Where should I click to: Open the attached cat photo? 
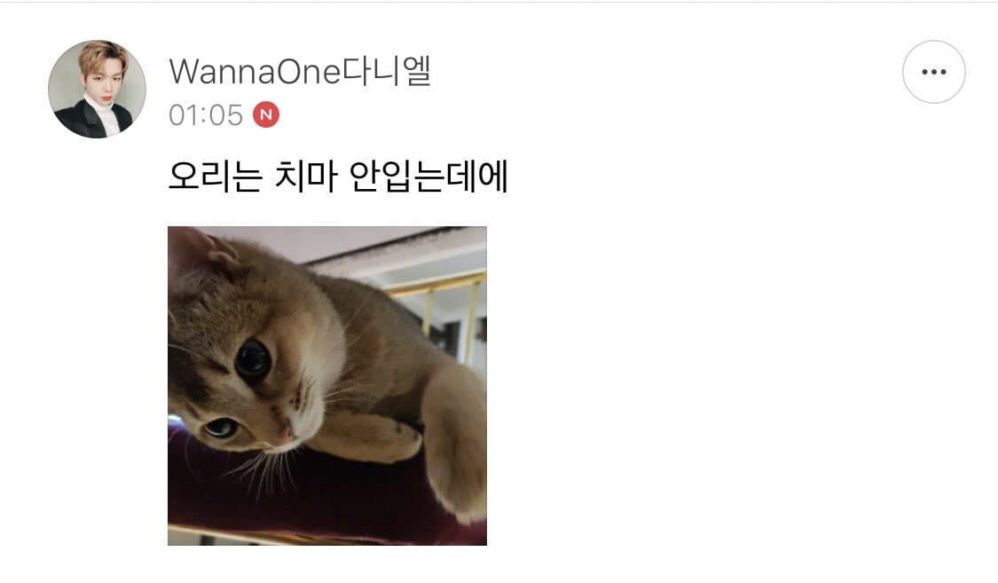[x=327, y=386]
